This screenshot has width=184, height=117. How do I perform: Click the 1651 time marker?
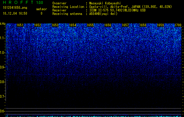[20, 25]
